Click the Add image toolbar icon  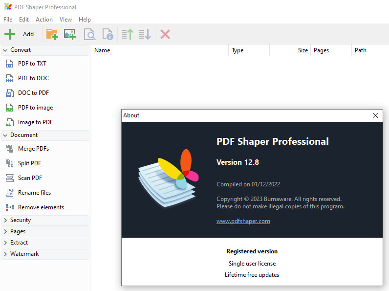[x=70, y=34]
